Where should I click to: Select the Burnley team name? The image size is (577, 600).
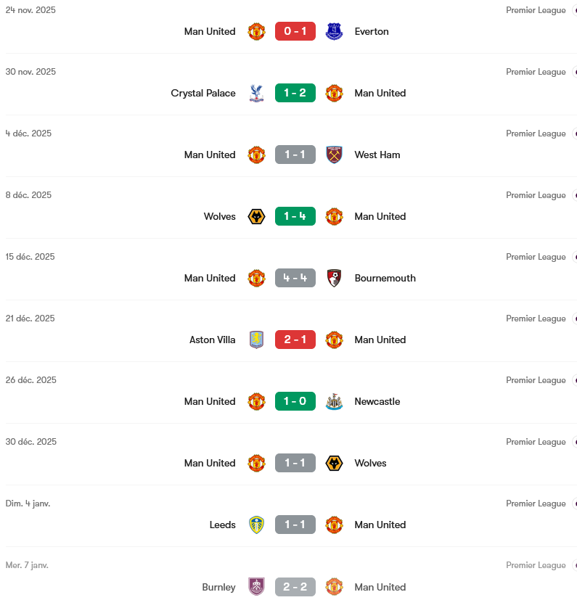(x=218, y=587)
